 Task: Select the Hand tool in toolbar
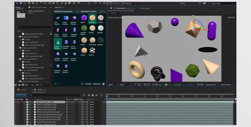(21, 3)
